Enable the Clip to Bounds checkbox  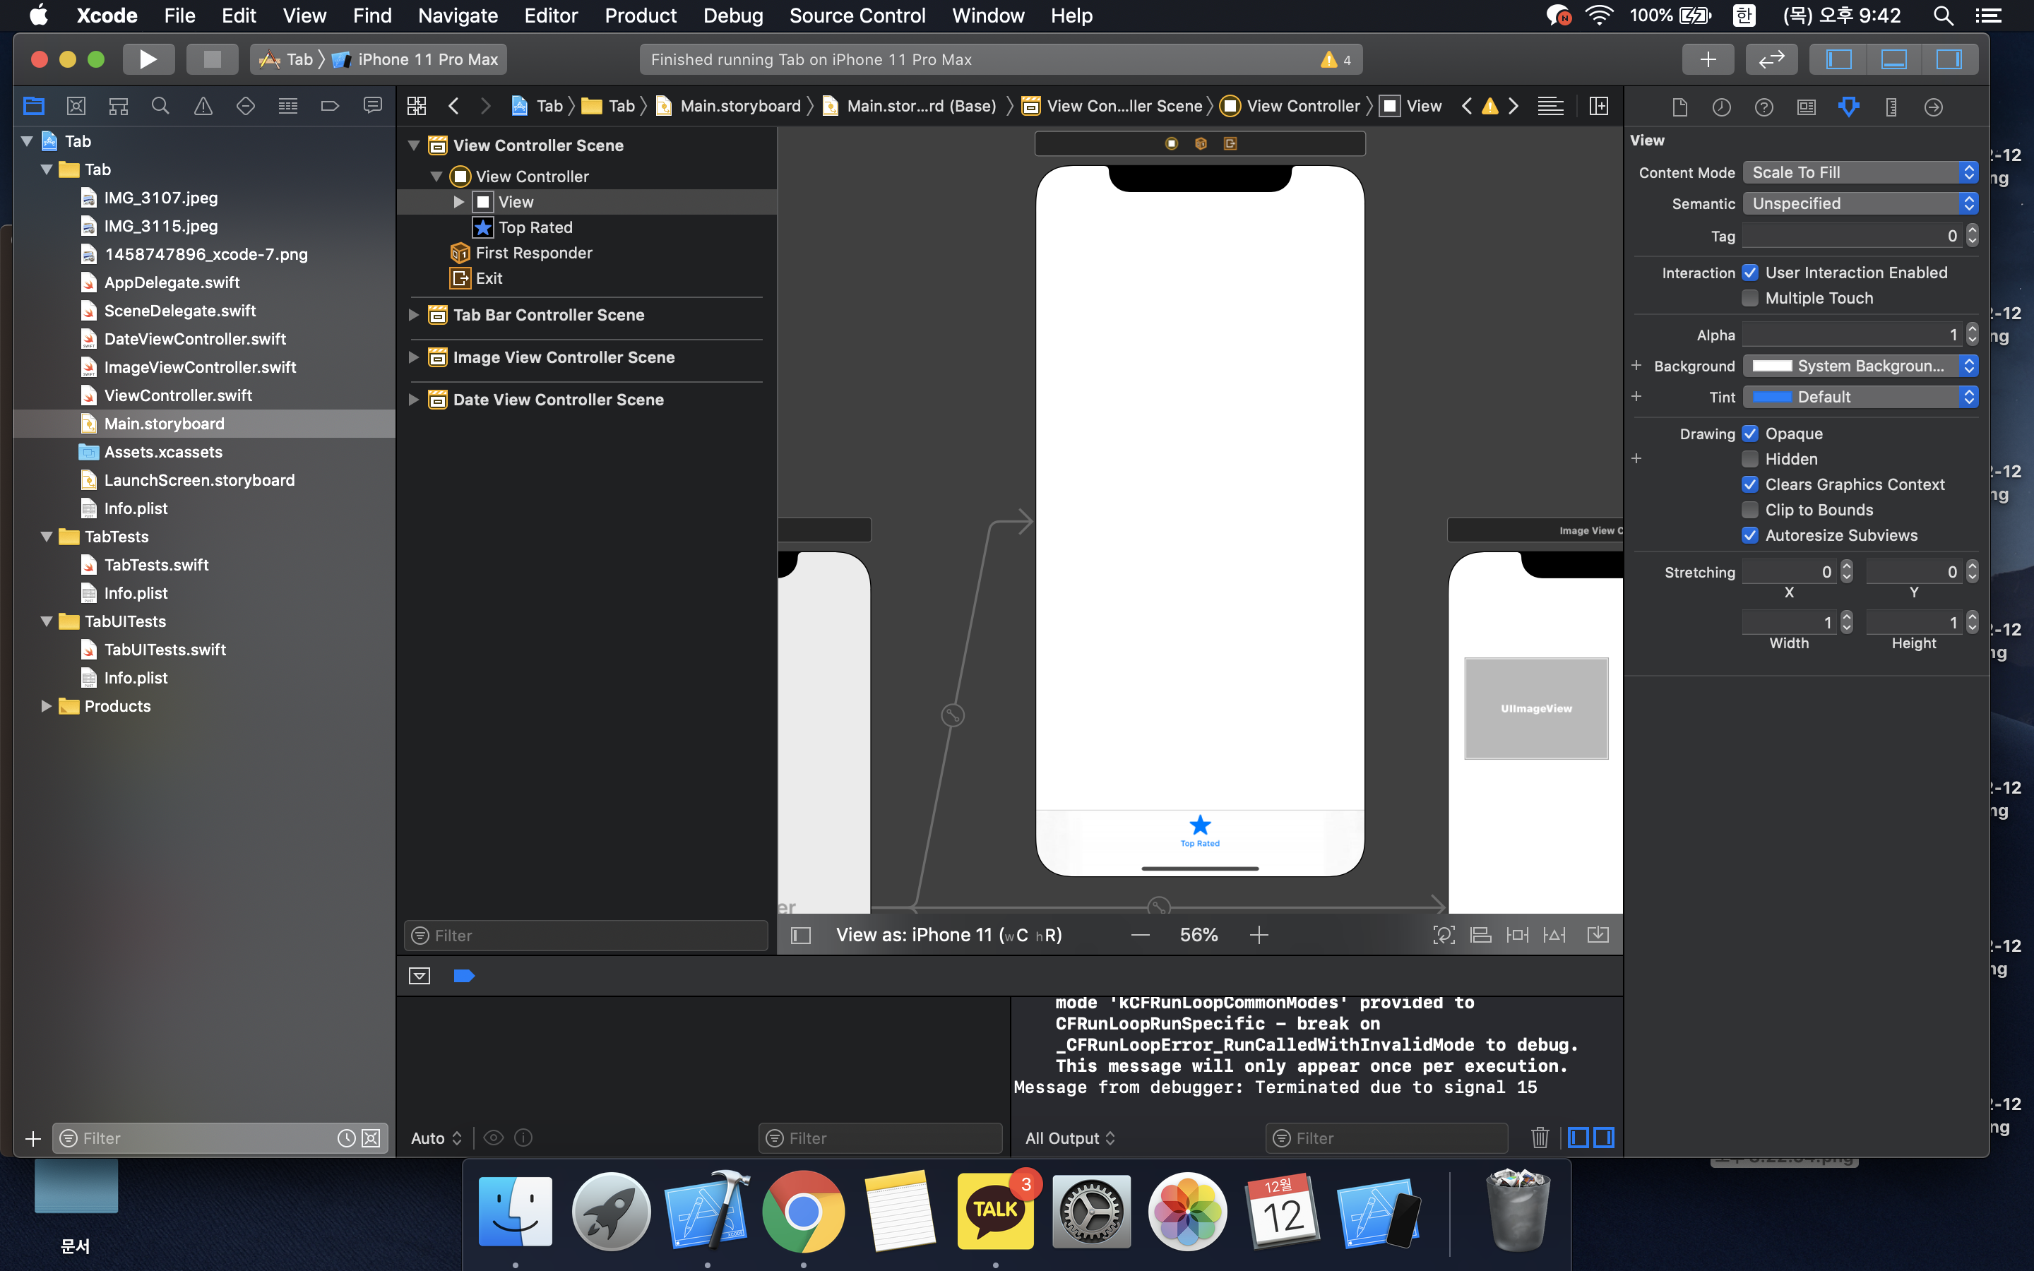1750,511
